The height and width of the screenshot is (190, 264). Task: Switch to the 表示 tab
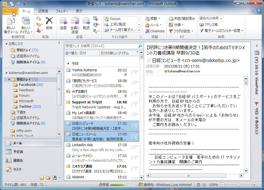[x=79, y=11]
